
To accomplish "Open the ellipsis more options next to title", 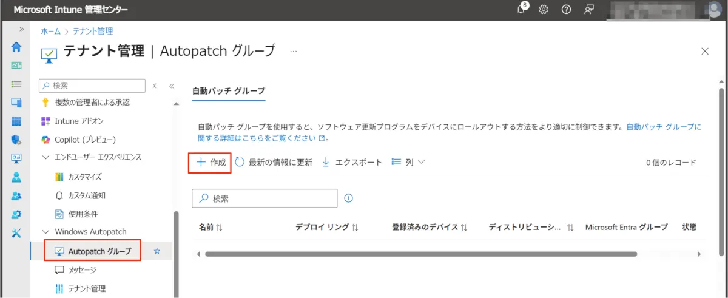I will (x=294, y=52).
